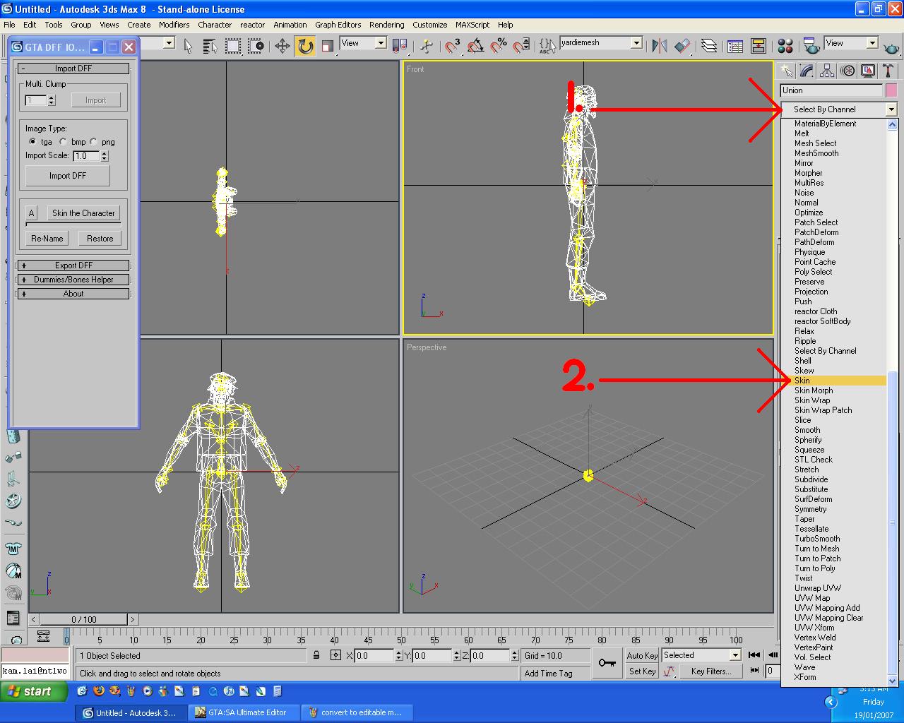Select the Rotate tool in the toolbar
This screenshot has height=723, width=904.
(305, 47)
